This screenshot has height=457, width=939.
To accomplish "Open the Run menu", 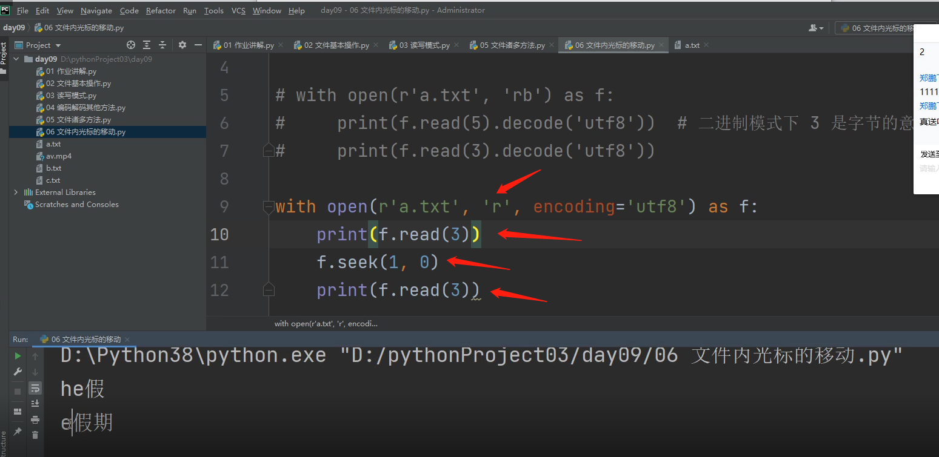I will 190,10.
